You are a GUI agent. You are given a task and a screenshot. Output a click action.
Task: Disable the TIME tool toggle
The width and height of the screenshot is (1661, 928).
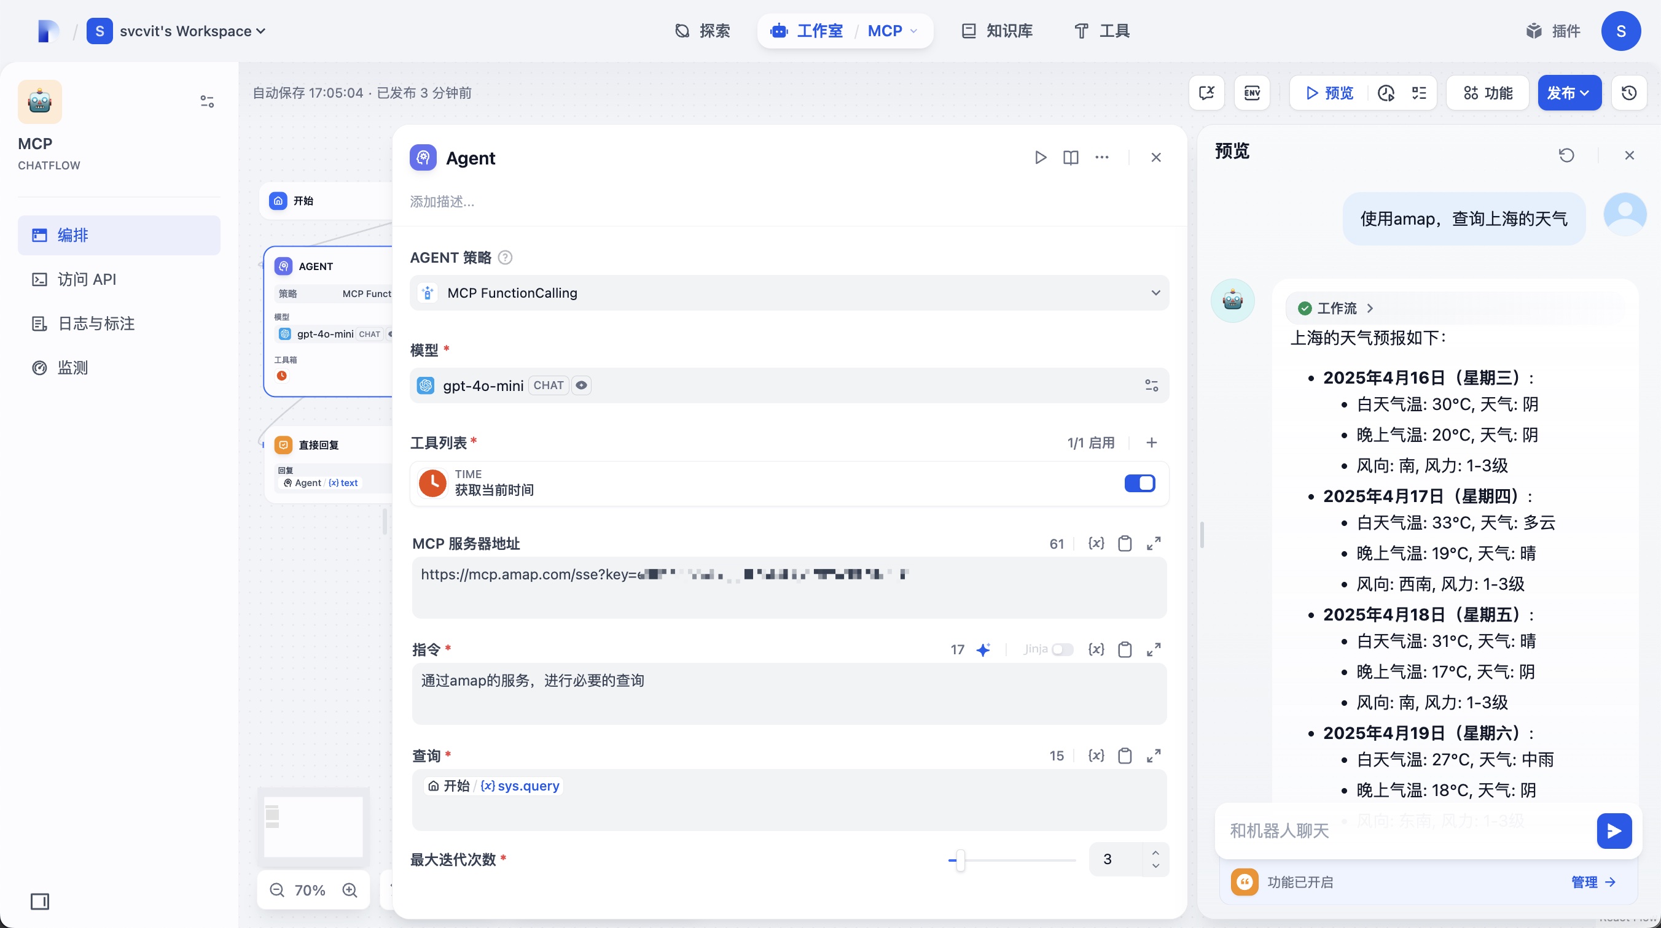click(x=1139, y=484)
